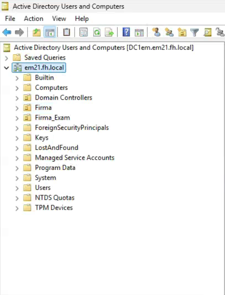The image size is (225, 295).
Task: Select the ForeignSecurityPrincipals tree item
Action: pos(72,128)
